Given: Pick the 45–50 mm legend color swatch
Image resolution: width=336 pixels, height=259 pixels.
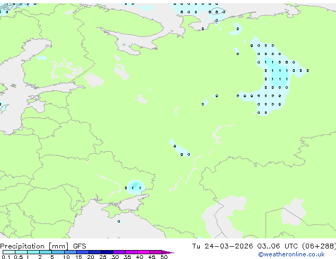Looking at the screenshot, I should [x=156, y=252].
